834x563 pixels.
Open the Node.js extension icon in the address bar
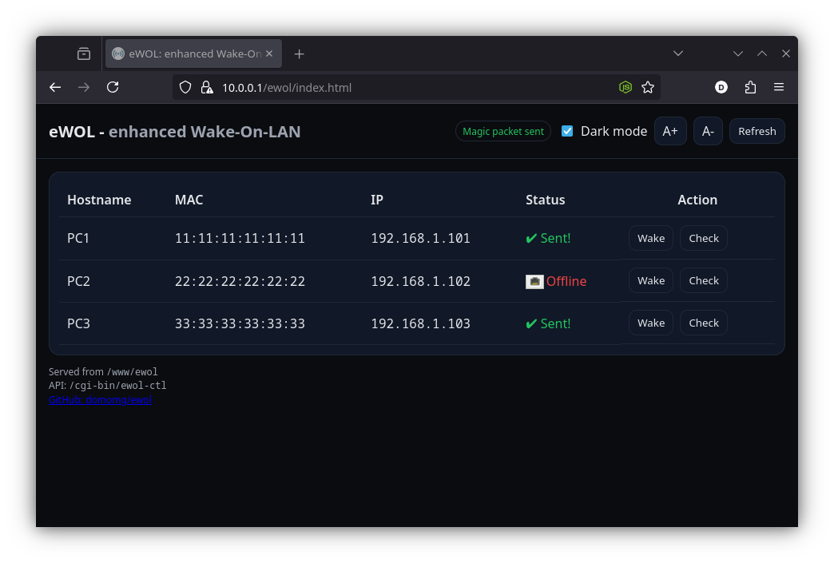pos(626,87)
